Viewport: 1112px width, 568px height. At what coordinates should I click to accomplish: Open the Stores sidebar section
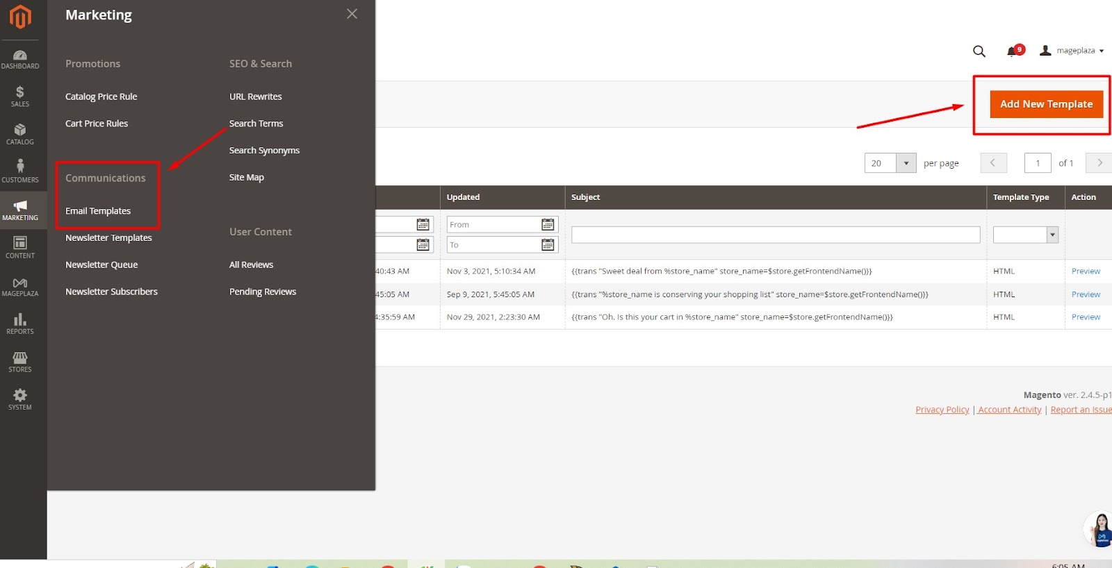click(x=20, y=361)
